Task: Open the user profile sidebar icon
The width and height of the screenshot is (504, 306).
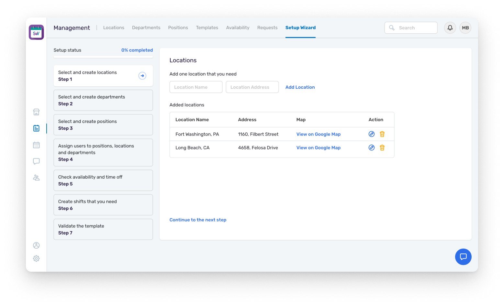Action: [x=36, y=246]
